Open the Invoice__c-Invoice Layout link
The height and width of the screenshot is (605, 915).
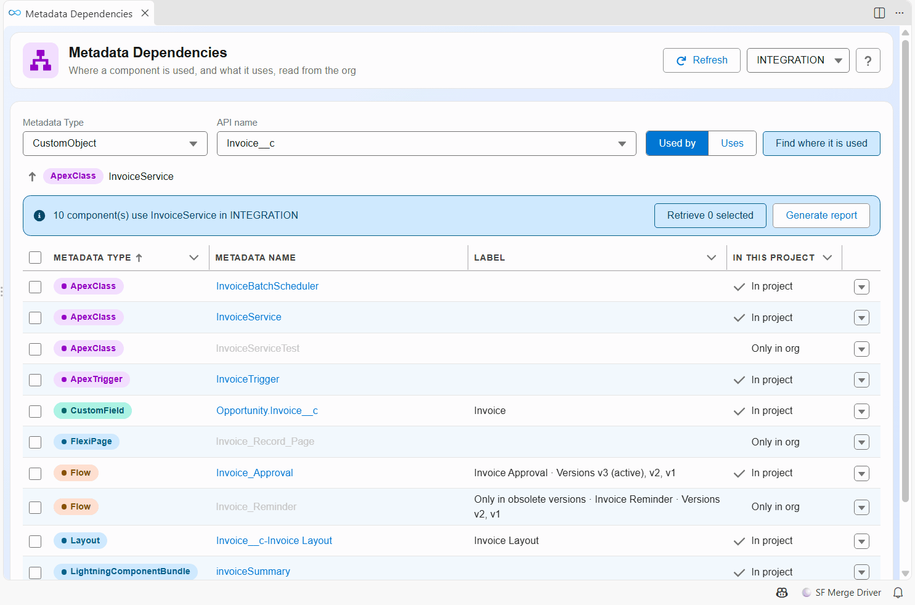[x=274, y=541]
